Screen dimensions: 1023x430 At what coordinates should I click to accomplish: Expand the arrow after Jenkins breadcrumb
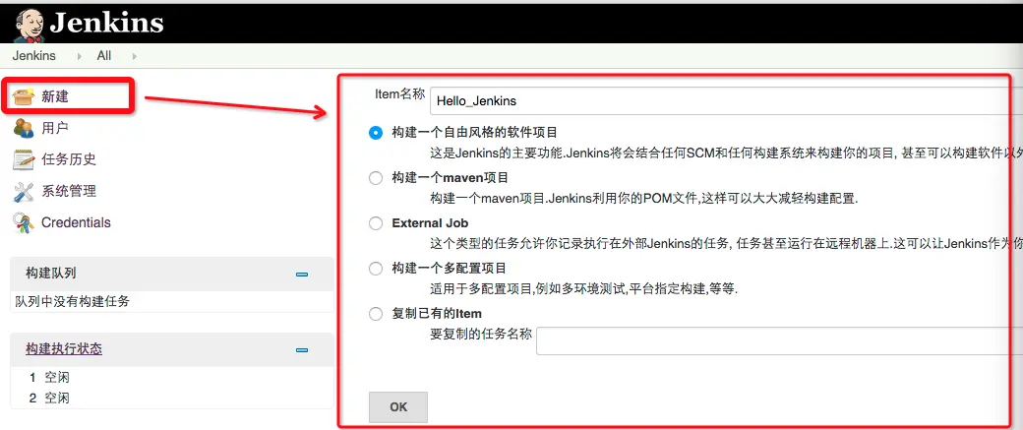coord(80,56)
